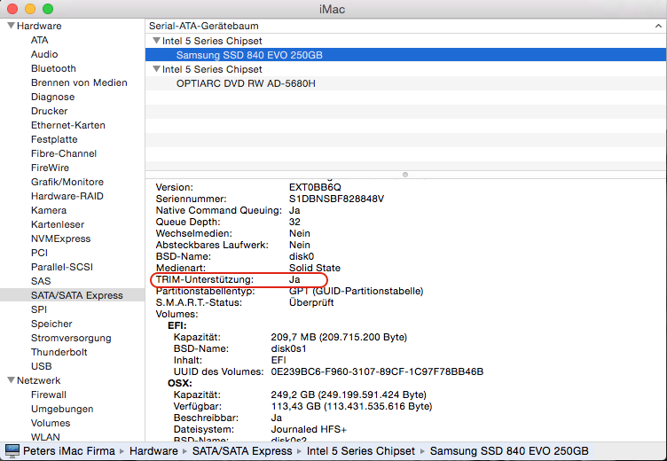Collapse the first Intel 5 Series Chipset triangle
Screen dimensions: 667x461
tap(156, 41)
